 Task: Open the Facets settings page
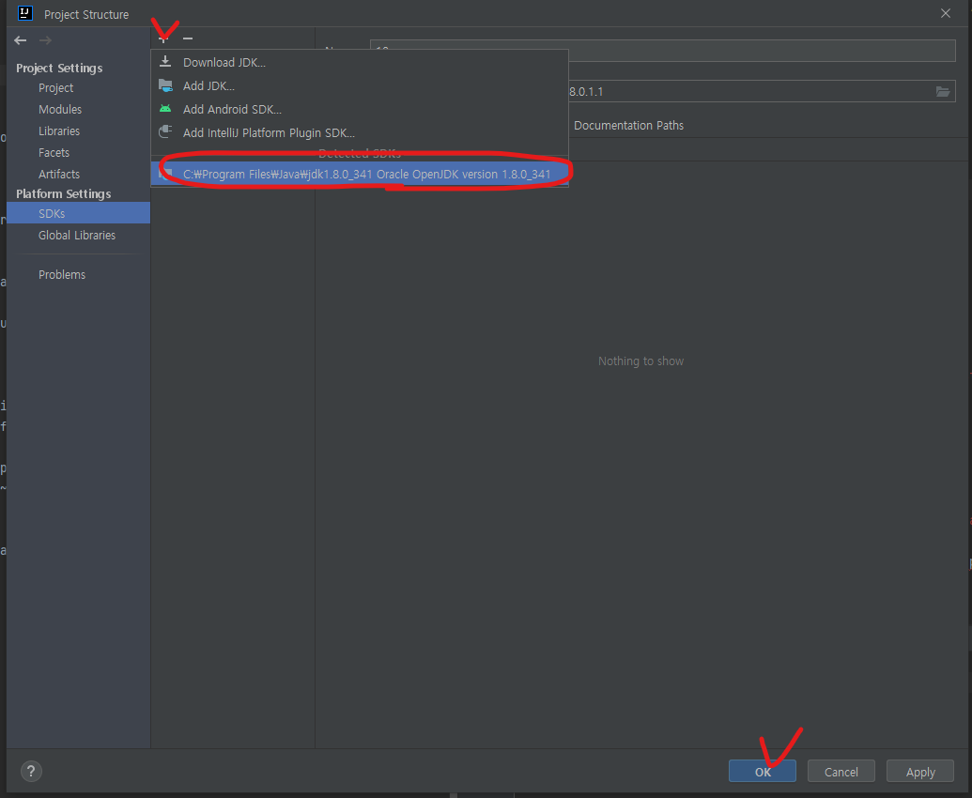click(x=54, y=152)
